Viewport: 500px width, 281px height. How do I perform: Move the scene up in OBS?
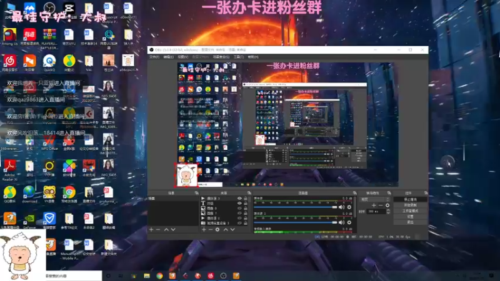point(166,229)
